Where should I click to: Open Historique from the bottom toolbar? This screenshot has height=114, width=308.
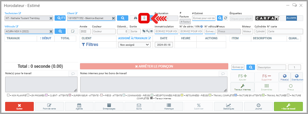[x=169, y=106]
